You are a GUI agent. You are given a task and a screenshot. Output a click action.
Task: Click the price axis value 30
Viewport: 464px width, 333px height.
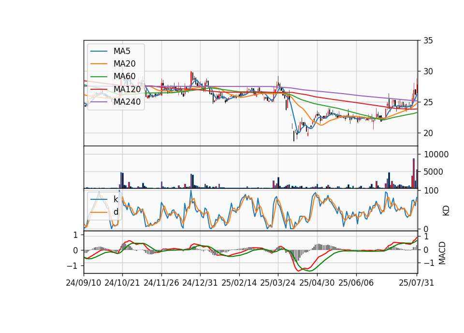(428, 71)
